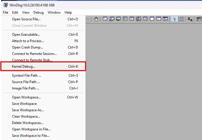This screenshot has width=202, height=140.
Task: Select Open Crash Dump... entry
Action: pyautogui.click(x=43, y=47)
